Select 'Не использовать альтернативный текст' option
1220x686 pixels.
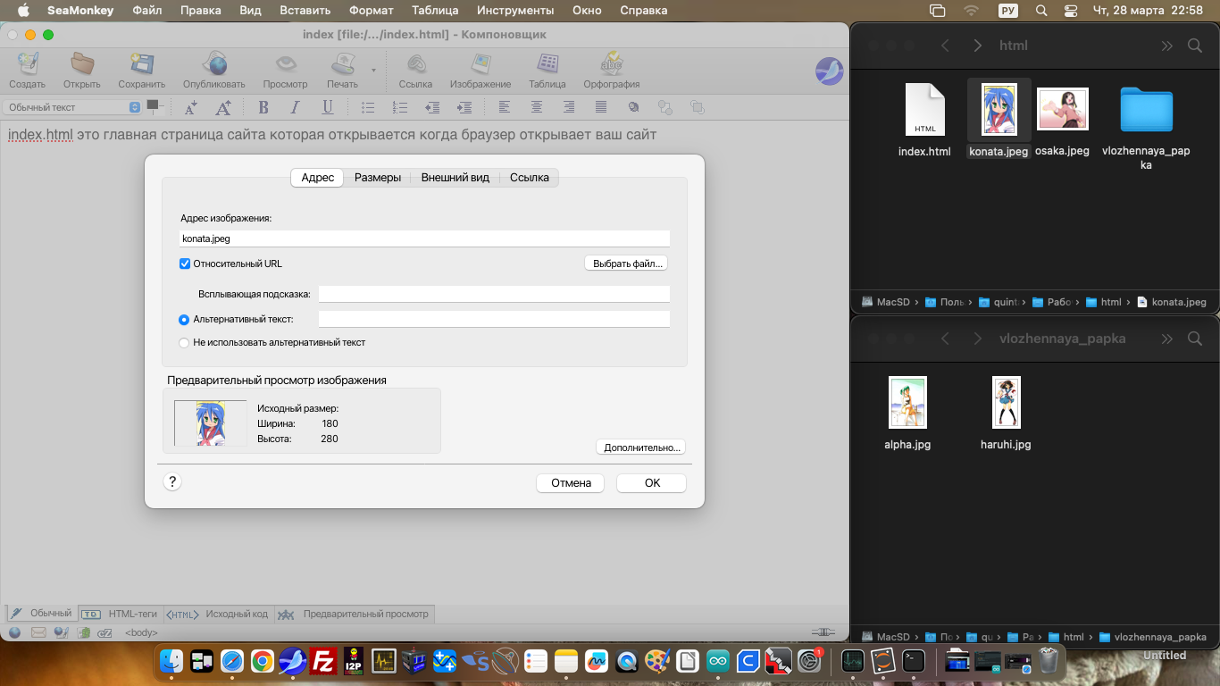(x=184, y=342)
